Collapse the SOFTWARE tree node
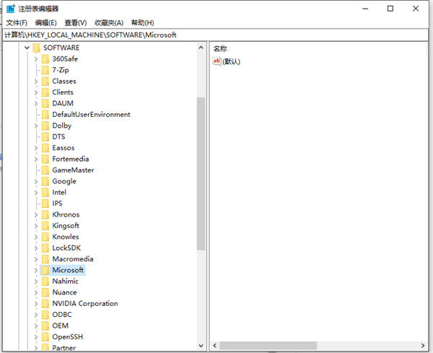Image resolution: width=433 pixels, height=353 pixels. pos(27,48)
